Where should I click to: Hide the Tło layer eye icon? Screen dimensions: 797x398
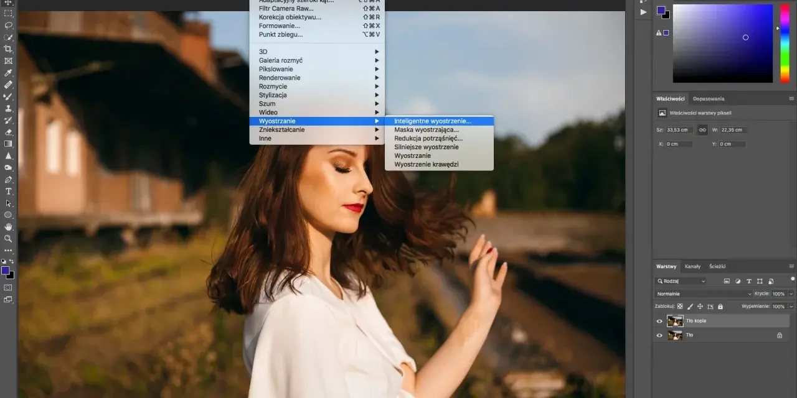pyautogui.click(x=659, y=335)
